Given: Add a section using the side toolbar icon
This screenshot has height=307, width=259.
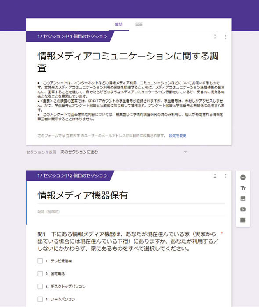Looking at the screenshot, I should click(x=243, y=220).
